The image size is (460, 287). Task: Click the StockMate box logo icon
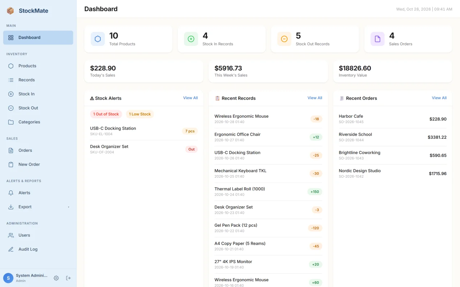10,11
